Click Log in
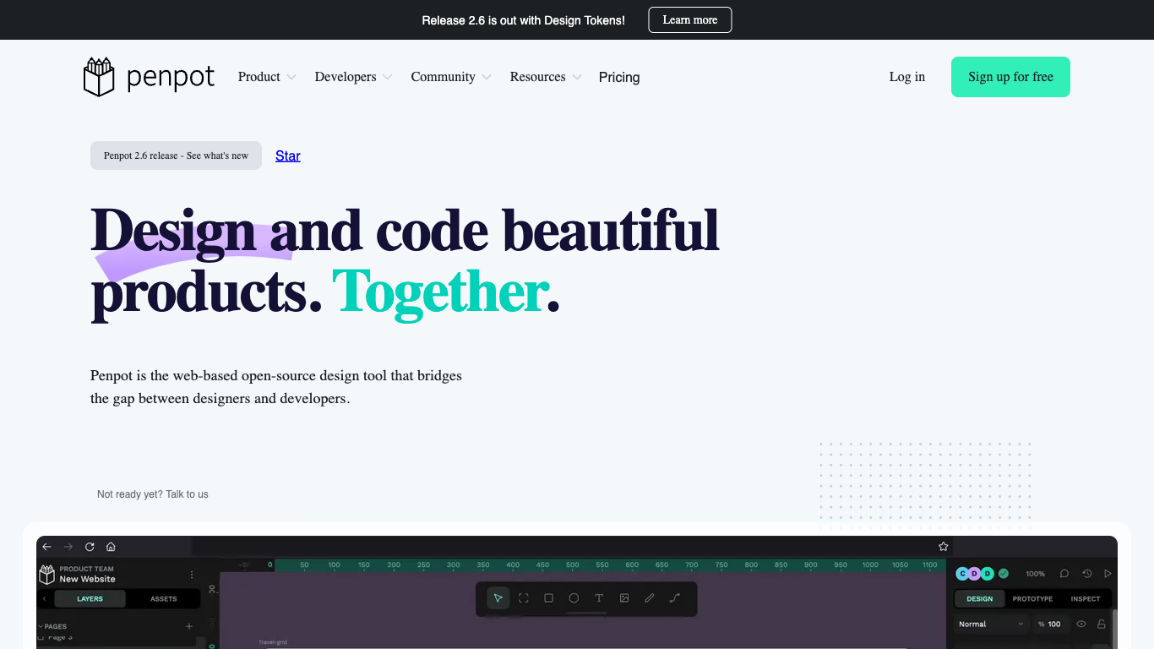 pyautogui.click(x=907, y=77)
